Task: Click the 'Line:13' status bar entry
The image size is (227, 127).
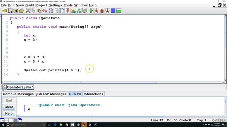Action: point(157,120)
